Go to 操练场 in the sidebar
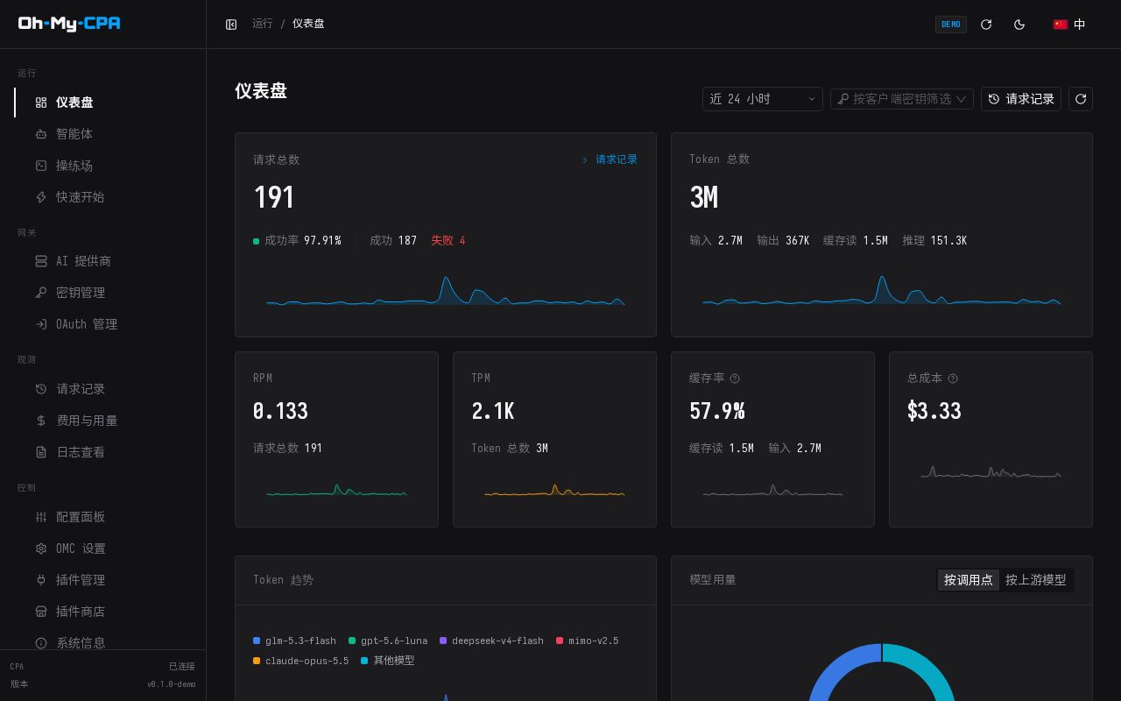Viewport: 1121px width, 701px height. pyautogui.click(x=103, y=166)
